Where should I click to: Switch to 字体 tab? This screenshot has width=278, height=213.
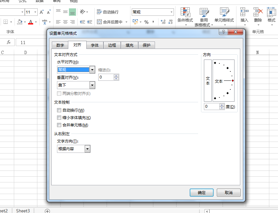point(95,45)
